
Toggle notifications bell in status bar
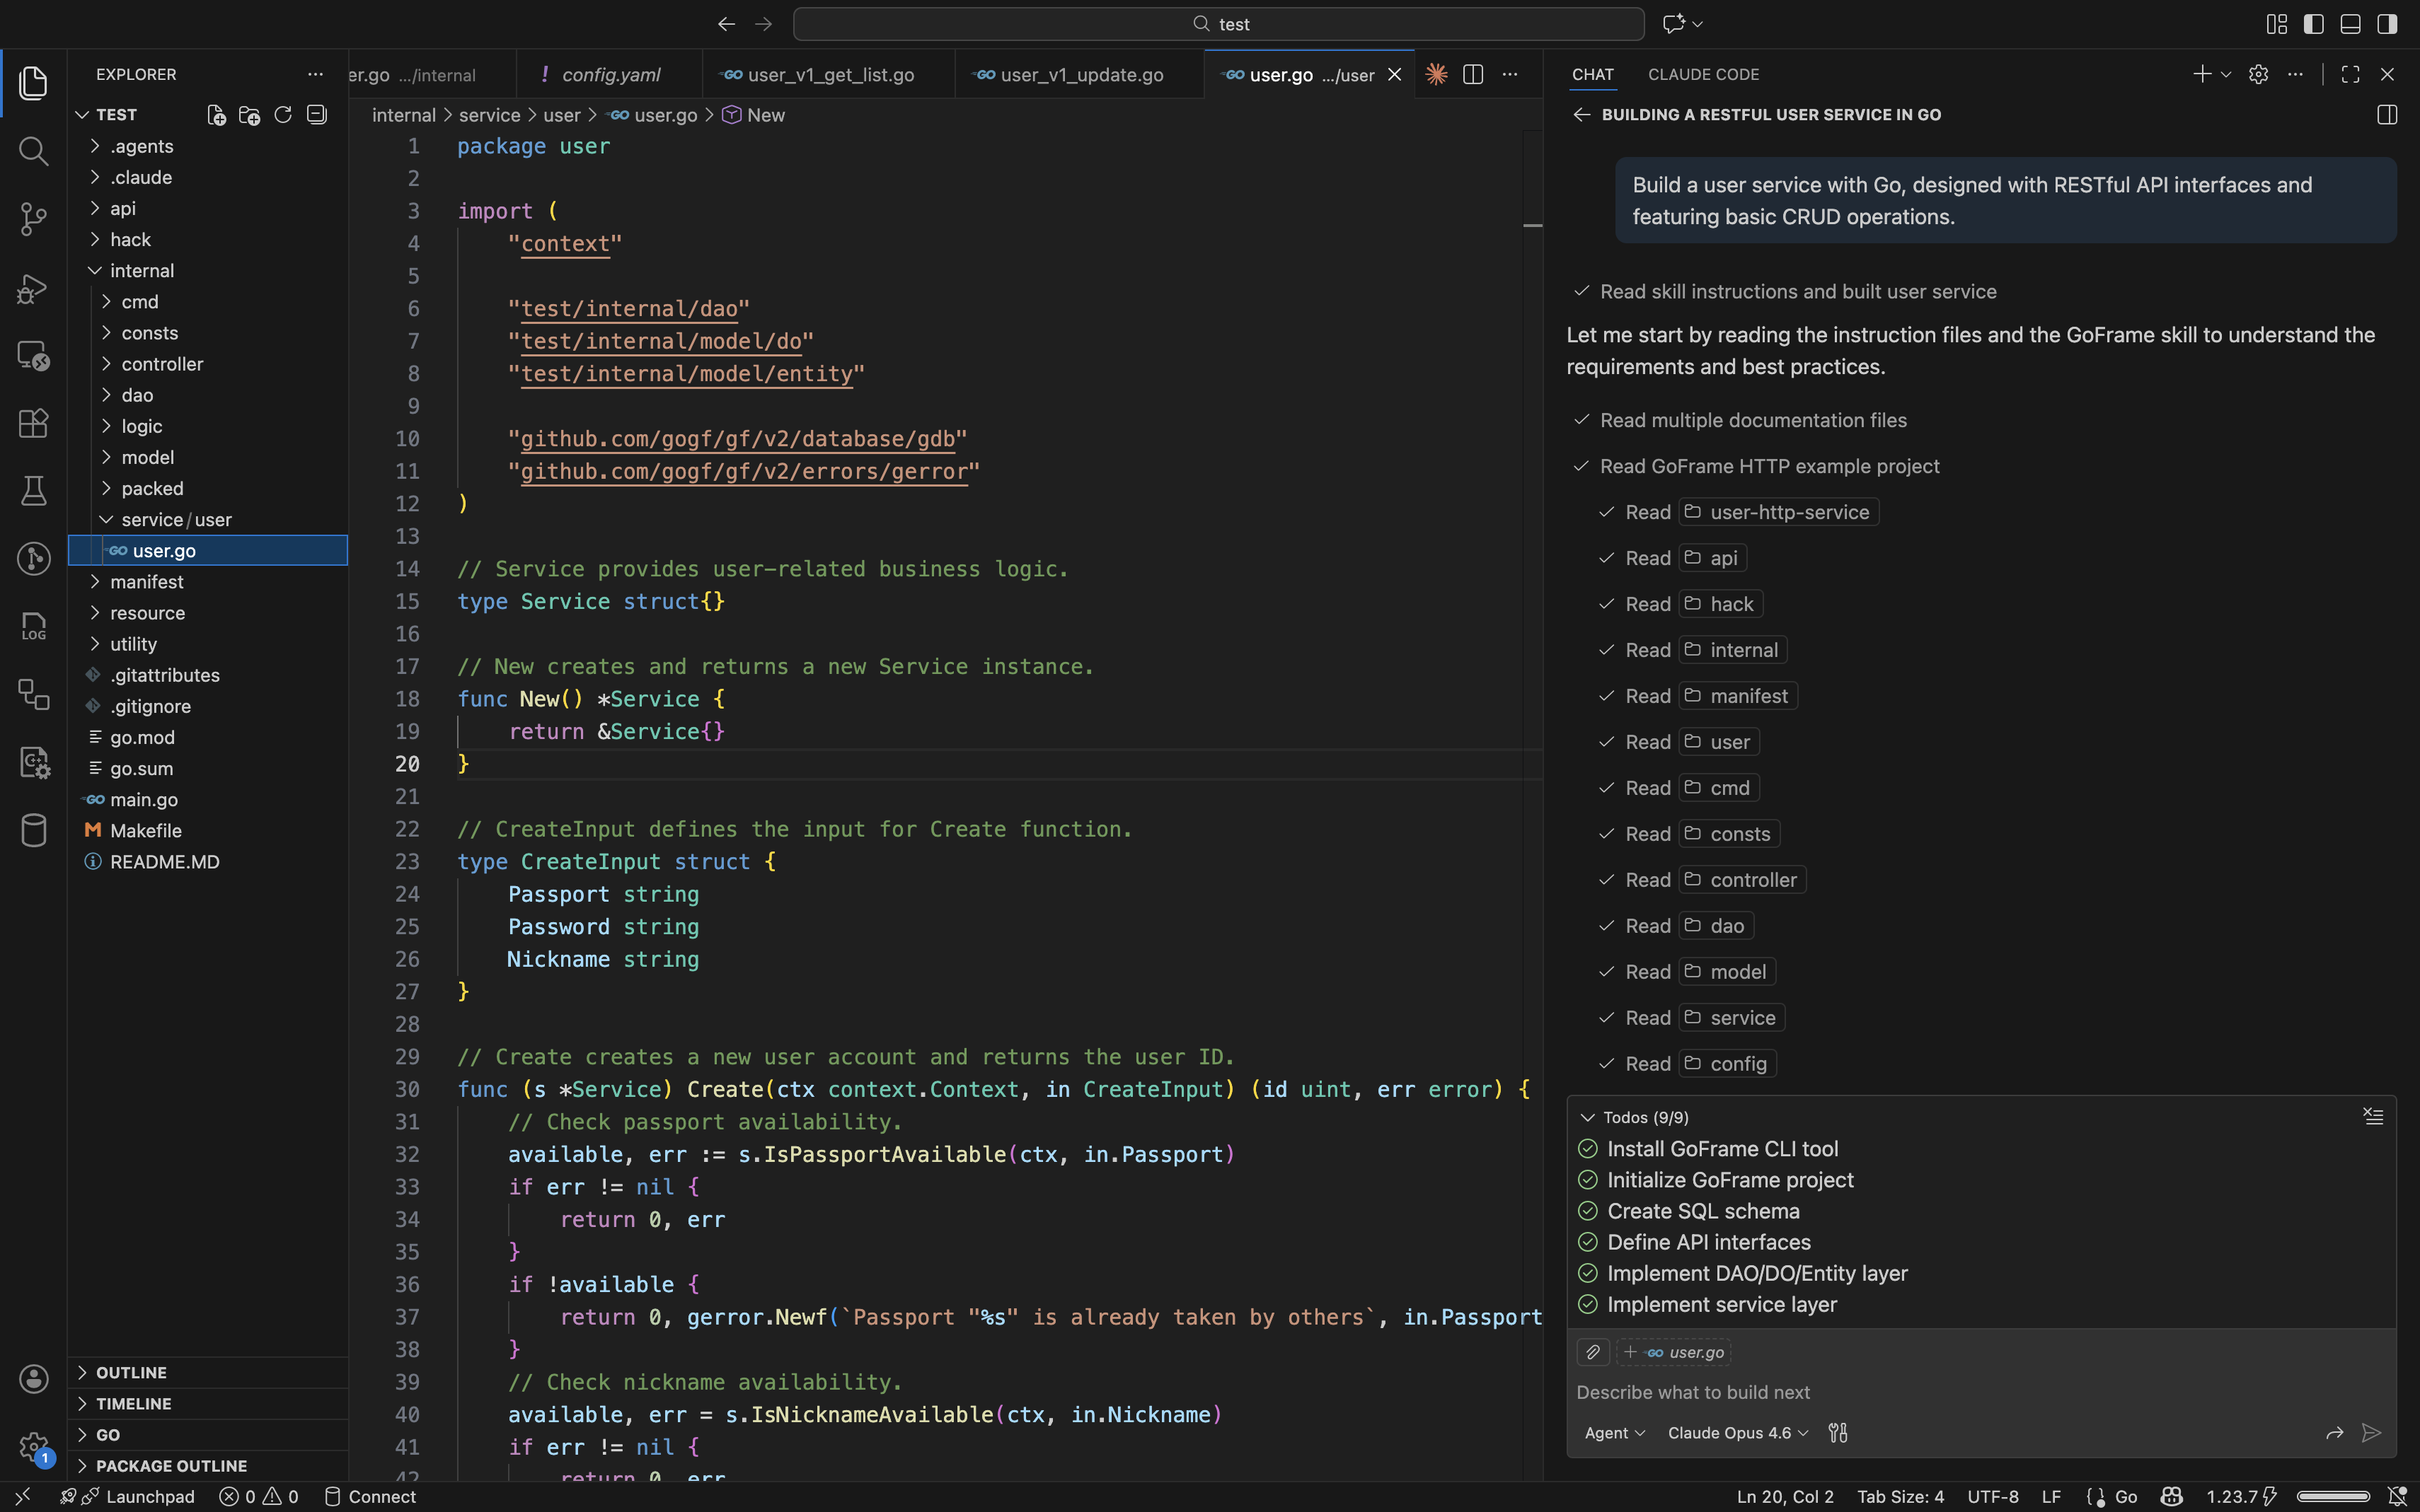[x=2397, y=1496]
